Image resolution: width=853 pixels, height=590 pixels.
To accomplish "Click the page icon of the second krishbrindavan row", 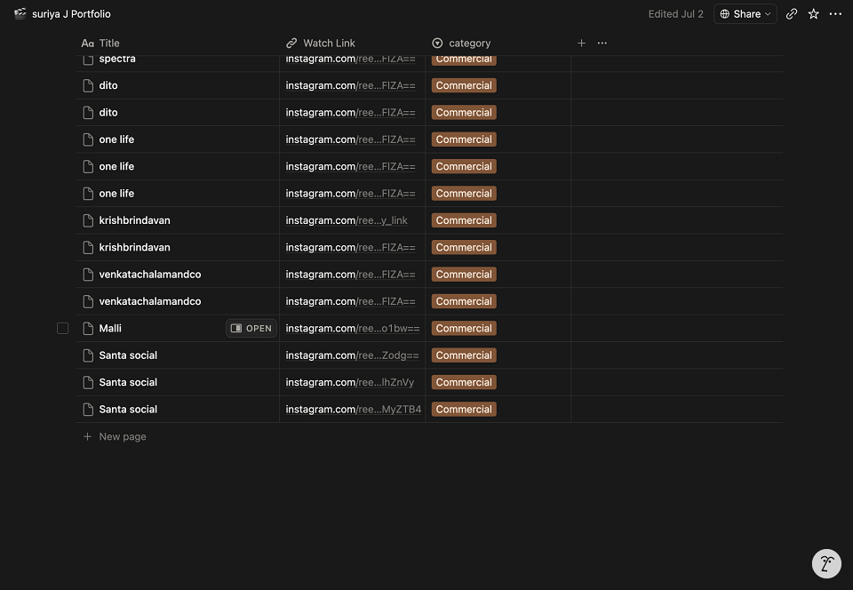I will click(x=88, y=247).
